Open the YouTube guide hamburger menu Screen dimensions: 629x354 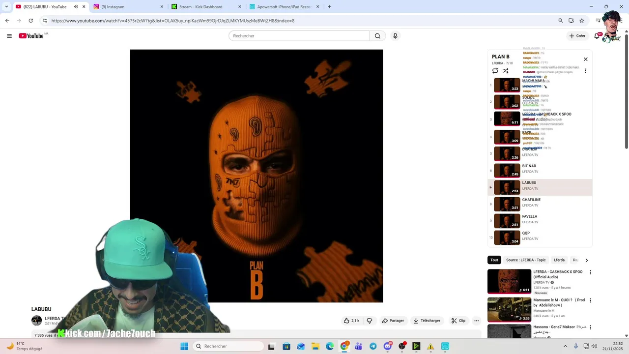[x=9, y=36]
